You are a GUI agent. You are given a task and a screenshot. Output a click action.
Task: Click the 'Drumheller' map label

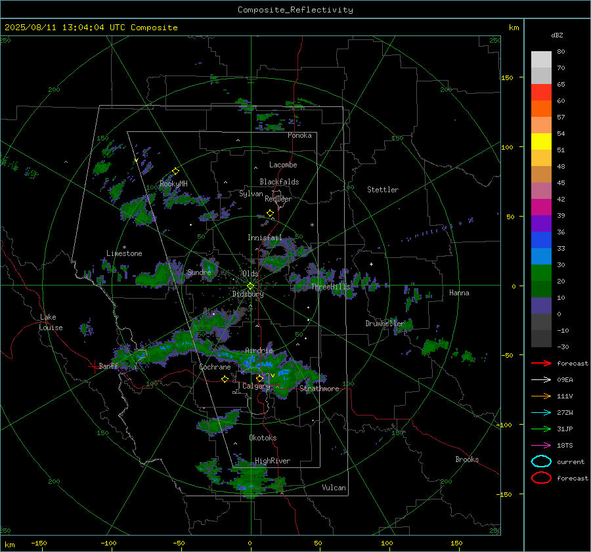click(384, 324)
